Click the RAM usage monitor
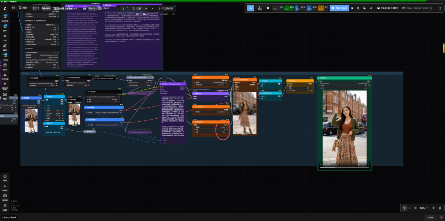The image size is (445, 221). [x=289, y=8]
